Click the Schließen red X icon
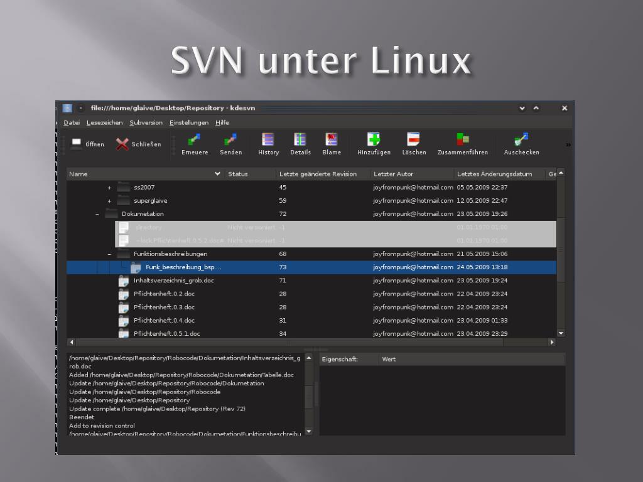This screenshot has height=482, width=643. [x=122, y=144]
